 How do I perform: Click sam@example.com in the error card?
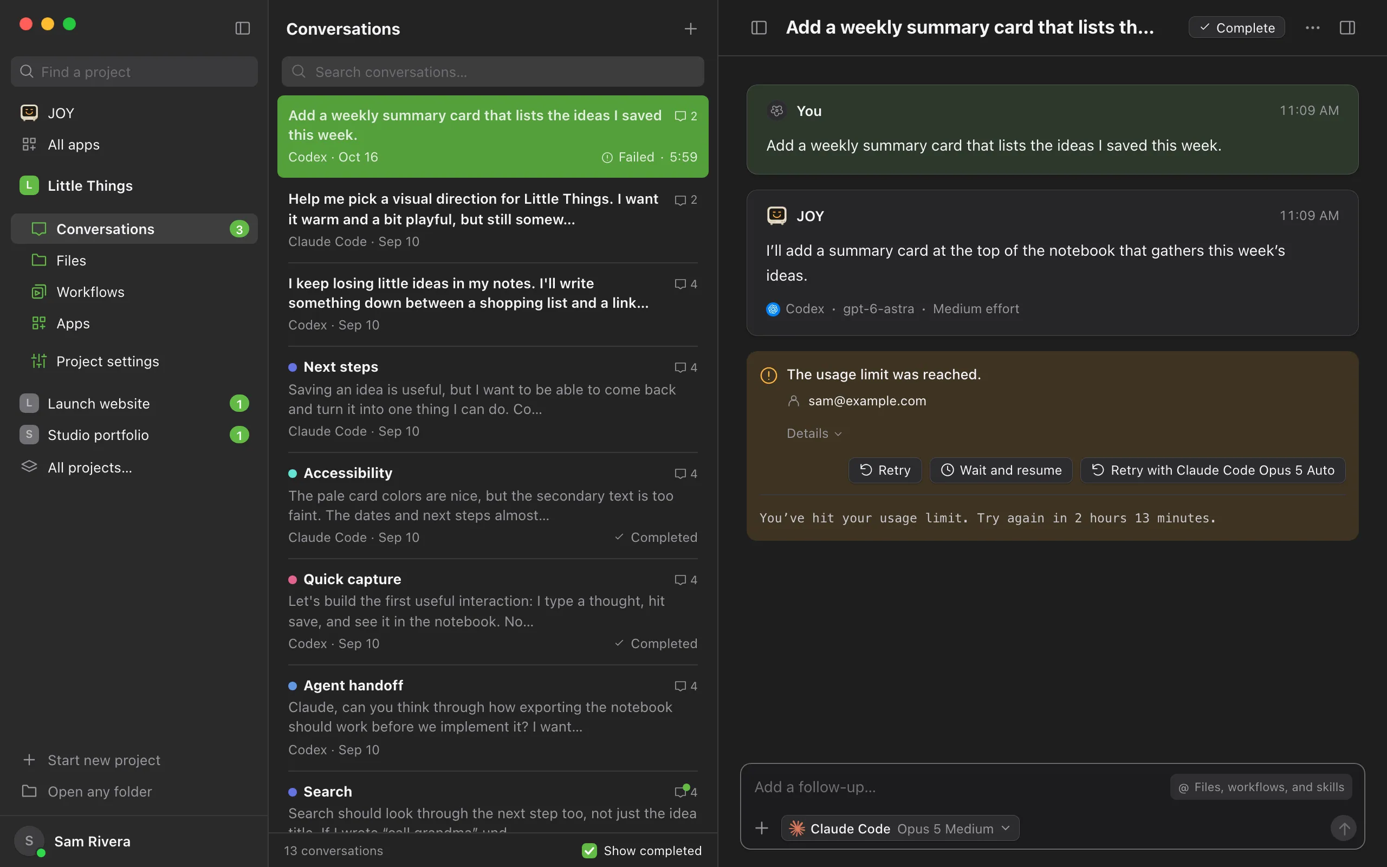pyautogui.click(x=866, y=401)
